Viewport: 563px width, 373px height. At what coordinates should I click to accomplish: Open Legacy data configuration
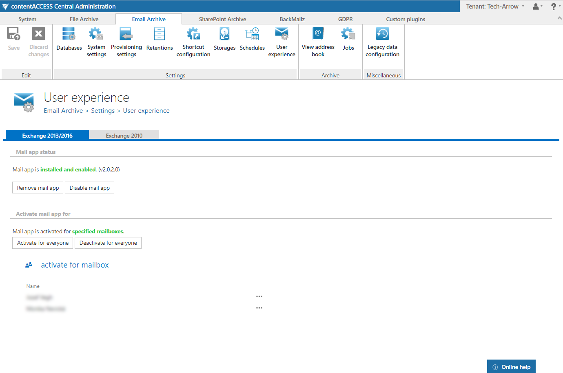point(382,42)
